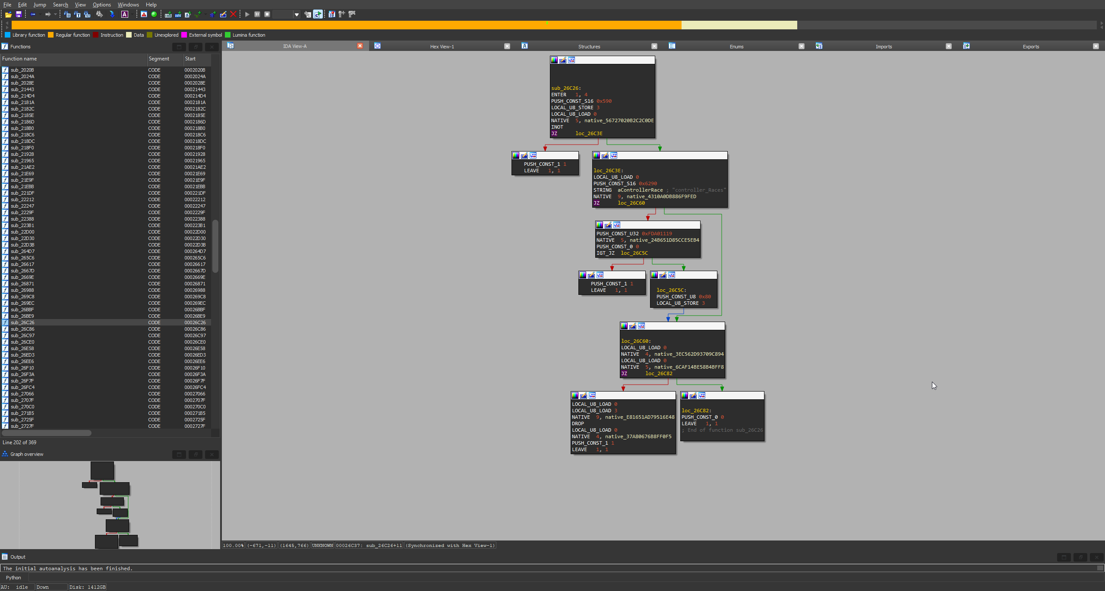Click the Start process play button

click(247, 14)
